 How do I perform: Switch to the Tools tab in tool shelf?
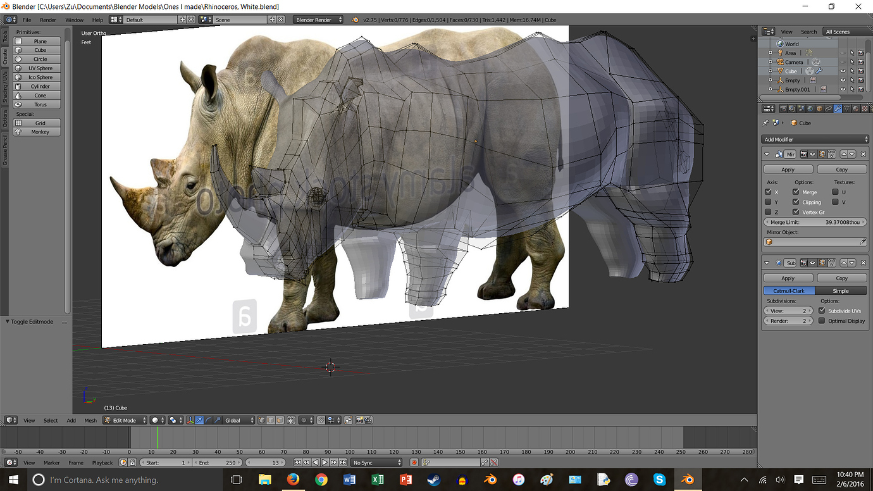point(4,37)
